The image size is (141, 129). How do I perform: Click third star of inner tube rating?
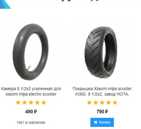point(31,102)
